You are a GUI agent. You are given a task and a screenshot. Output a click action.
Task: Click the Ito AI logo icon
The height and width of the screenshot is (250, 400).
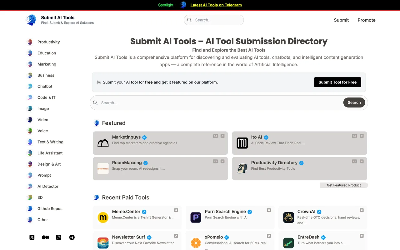242,143
